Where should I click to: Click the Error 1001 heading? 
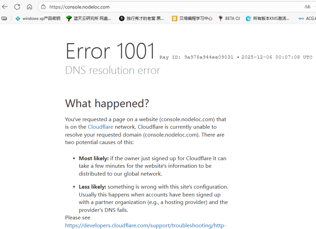pyautogui.click(x=110, y=51)
